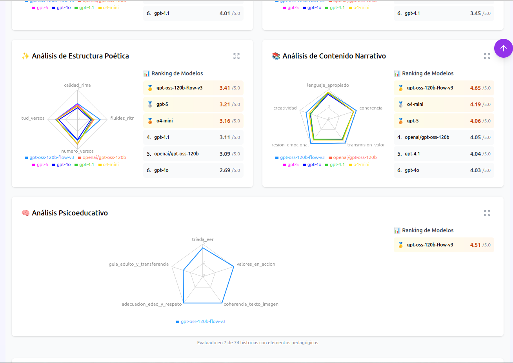Toggle gpt-5 series in Contenido Narrativo chart legend
This screenshot has width=513, height=363.
[291, 164]
